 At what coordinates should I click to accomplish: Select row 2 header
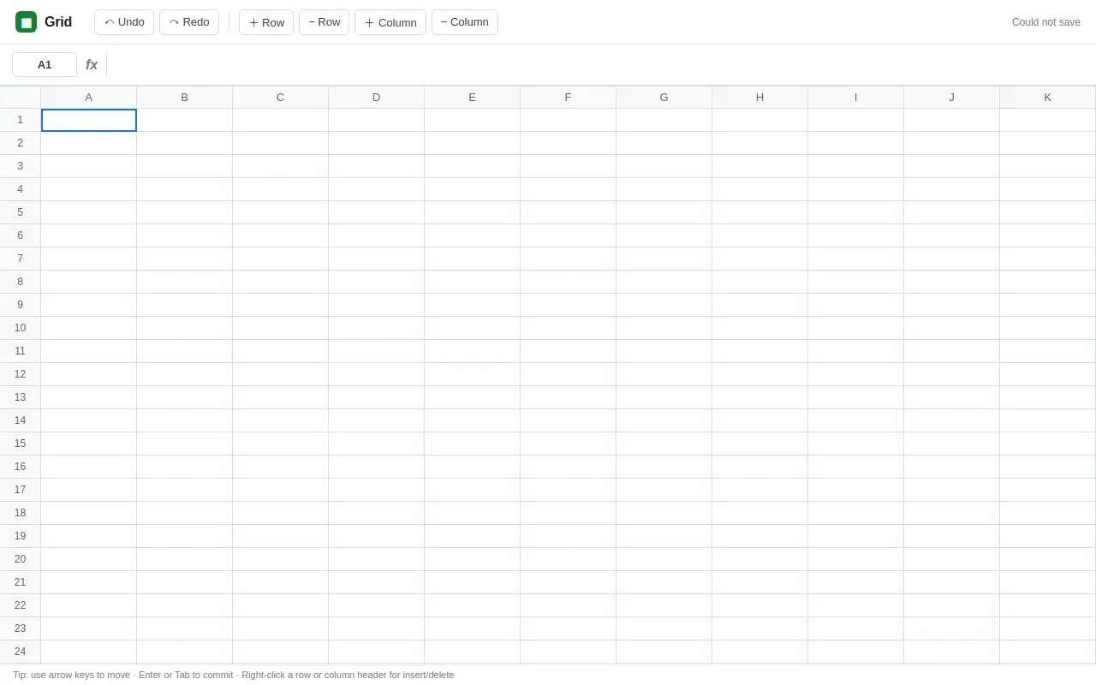(21, 143)
